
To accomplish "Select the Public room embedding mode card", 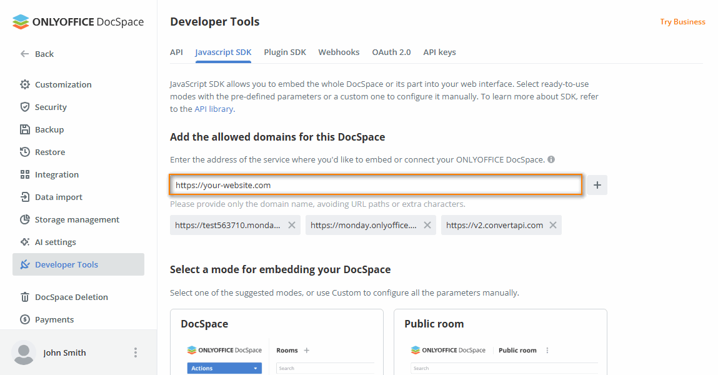I will 500,341.
